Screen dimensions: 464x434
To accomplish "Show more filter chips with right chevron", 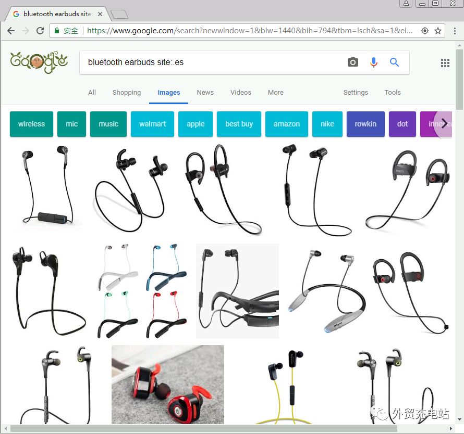I will click(444, 124).
